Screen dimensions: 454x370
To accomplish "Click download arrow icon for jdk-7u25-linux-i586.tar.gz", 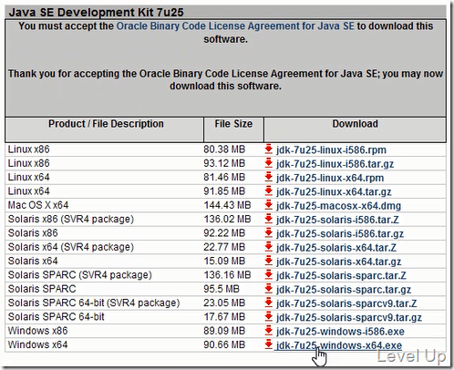I will [269, 163].
